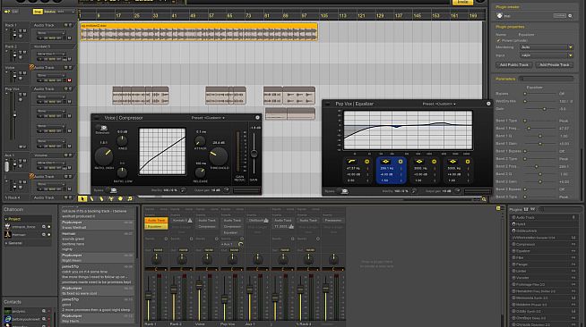The height and width of the screenshot is (327, 586).
Task: Choose the music note tool
Action: [130, 199]
